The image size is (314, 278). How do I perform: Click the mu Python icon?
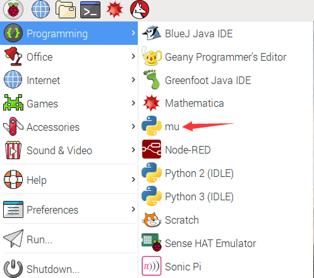coord(152,126)
